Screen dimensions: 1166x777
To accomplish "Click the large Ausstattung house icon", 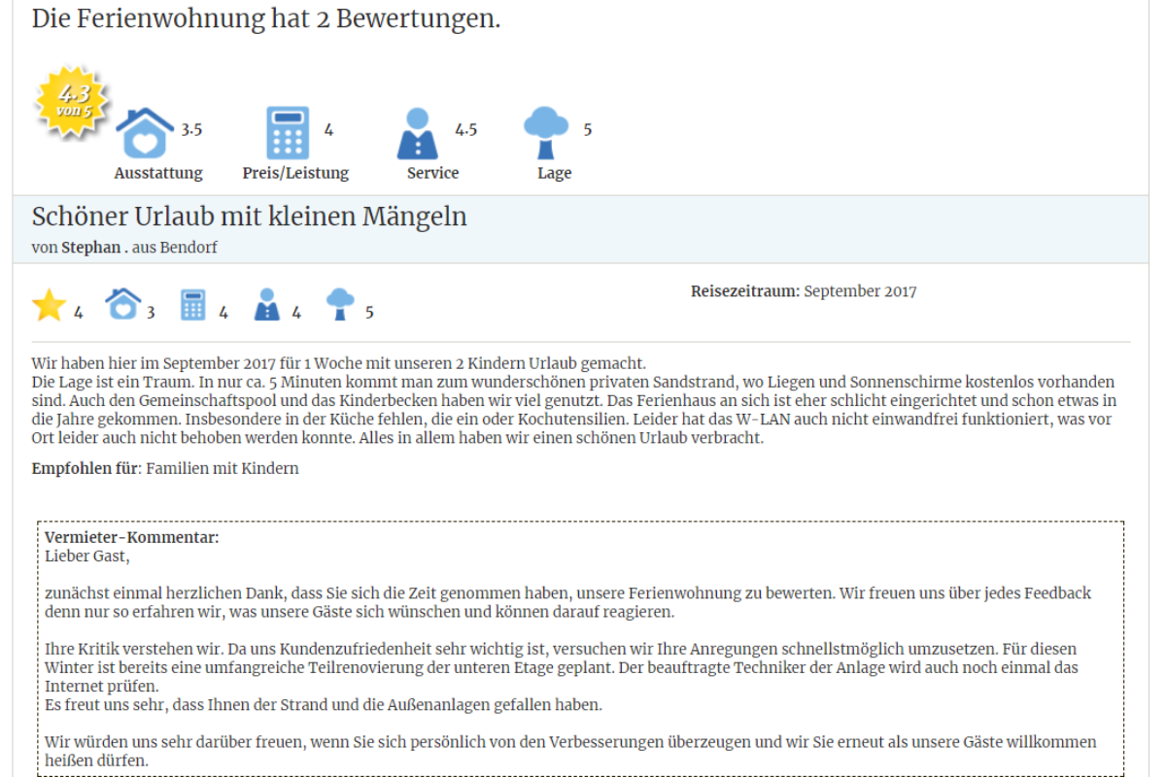I will pyautogui.click(x=145, y=133).
